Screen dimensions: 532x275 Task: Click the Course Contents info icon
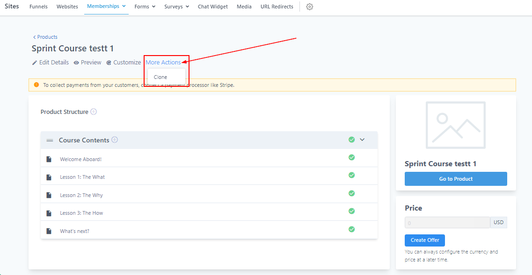115,140
